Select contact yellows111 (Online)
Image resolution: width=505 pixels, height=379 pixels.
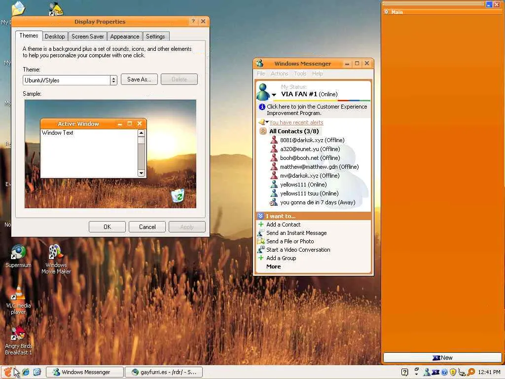[298, 185]
